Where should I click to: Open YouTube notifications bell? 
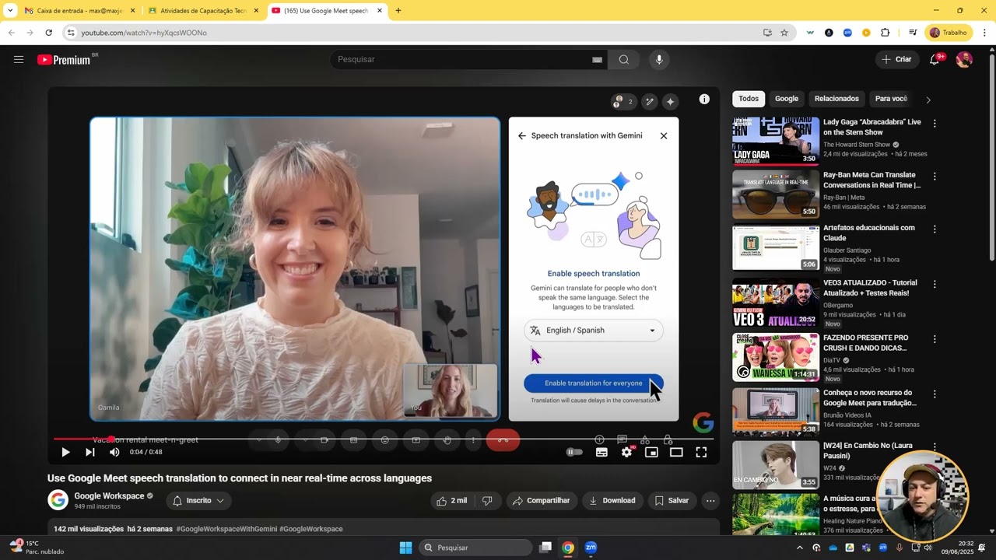coord(935,60)
